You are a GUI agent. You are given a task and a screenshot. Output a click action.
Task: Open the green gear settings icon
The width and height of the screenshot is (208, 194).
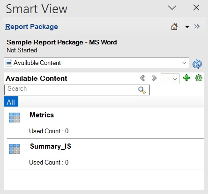coord(199,78)
